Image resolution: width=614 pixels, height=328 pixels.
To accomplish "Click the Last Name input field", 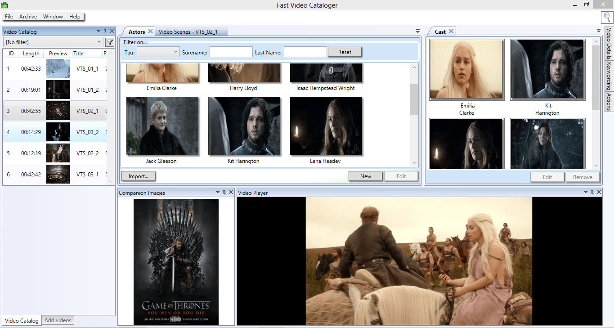I will [305, 52].
